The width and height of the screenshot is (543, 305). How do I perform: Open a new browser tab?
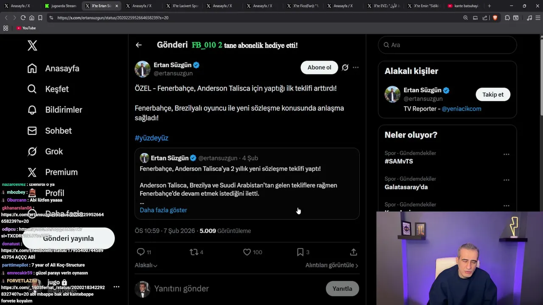pyautogui.click(x=489, y=6)
